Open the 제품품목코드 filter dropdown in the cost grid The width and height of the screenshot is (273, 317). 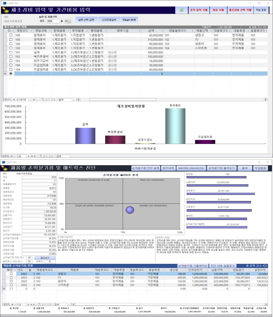(192, 31)
